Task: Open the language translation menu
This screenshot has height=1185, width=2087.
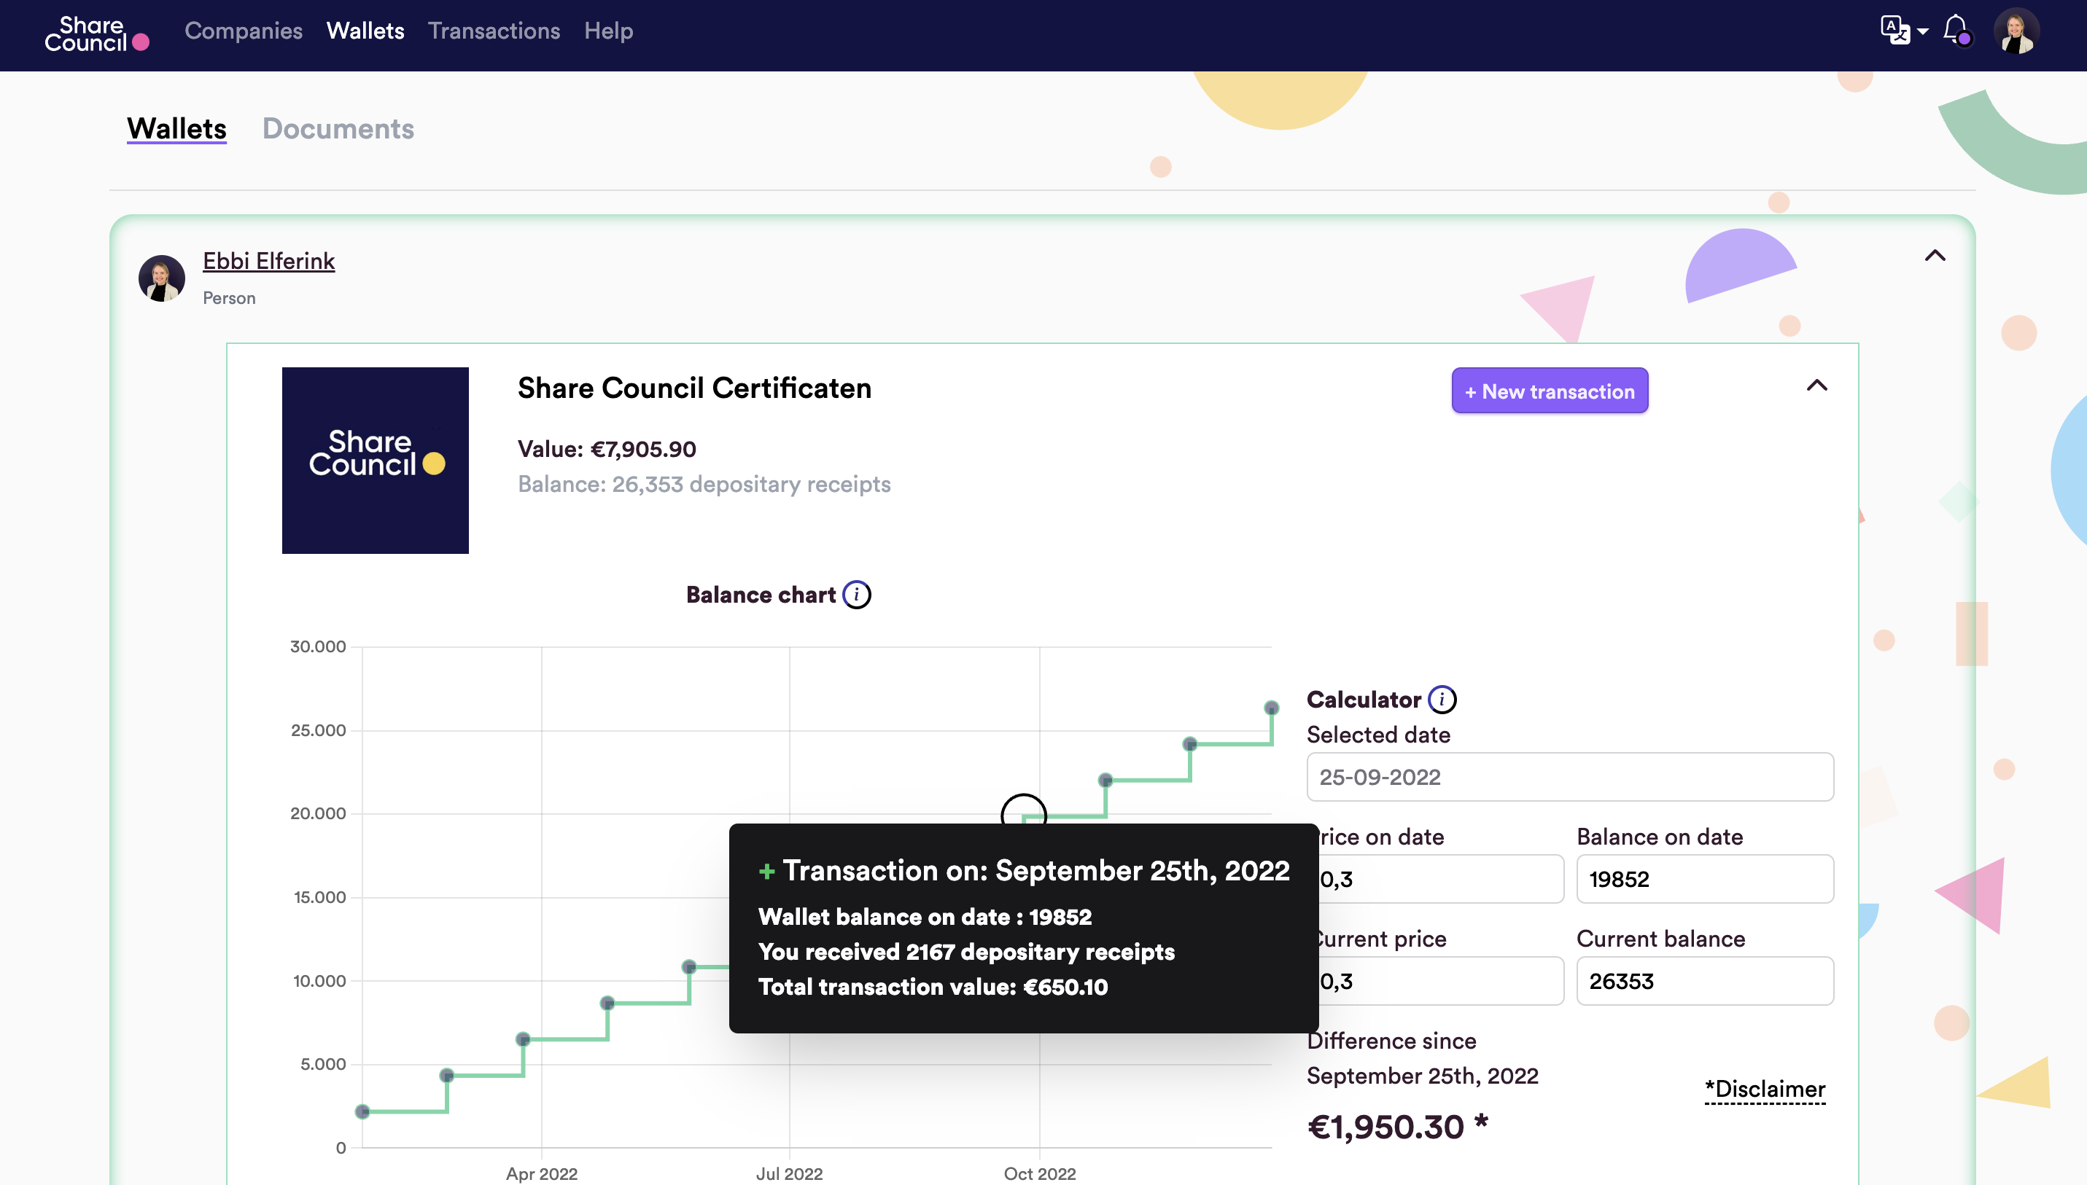Action: [x=1904, y=31]
